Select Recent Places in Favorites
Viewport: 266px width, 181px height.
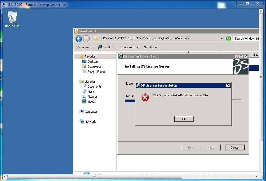tap(96, 72)
